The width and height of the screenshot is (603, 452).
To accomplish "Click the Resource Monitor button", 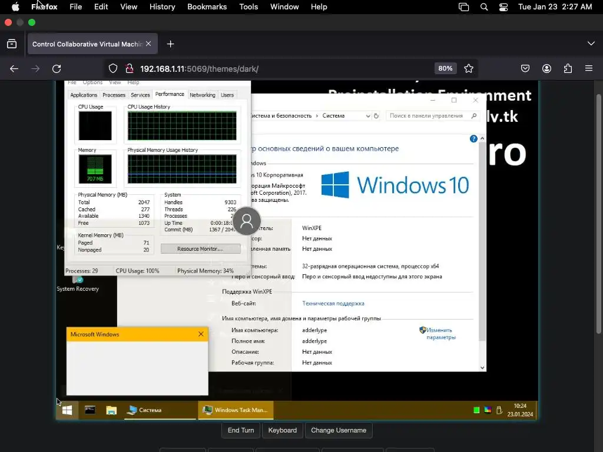I will click(x=200, y=249).
